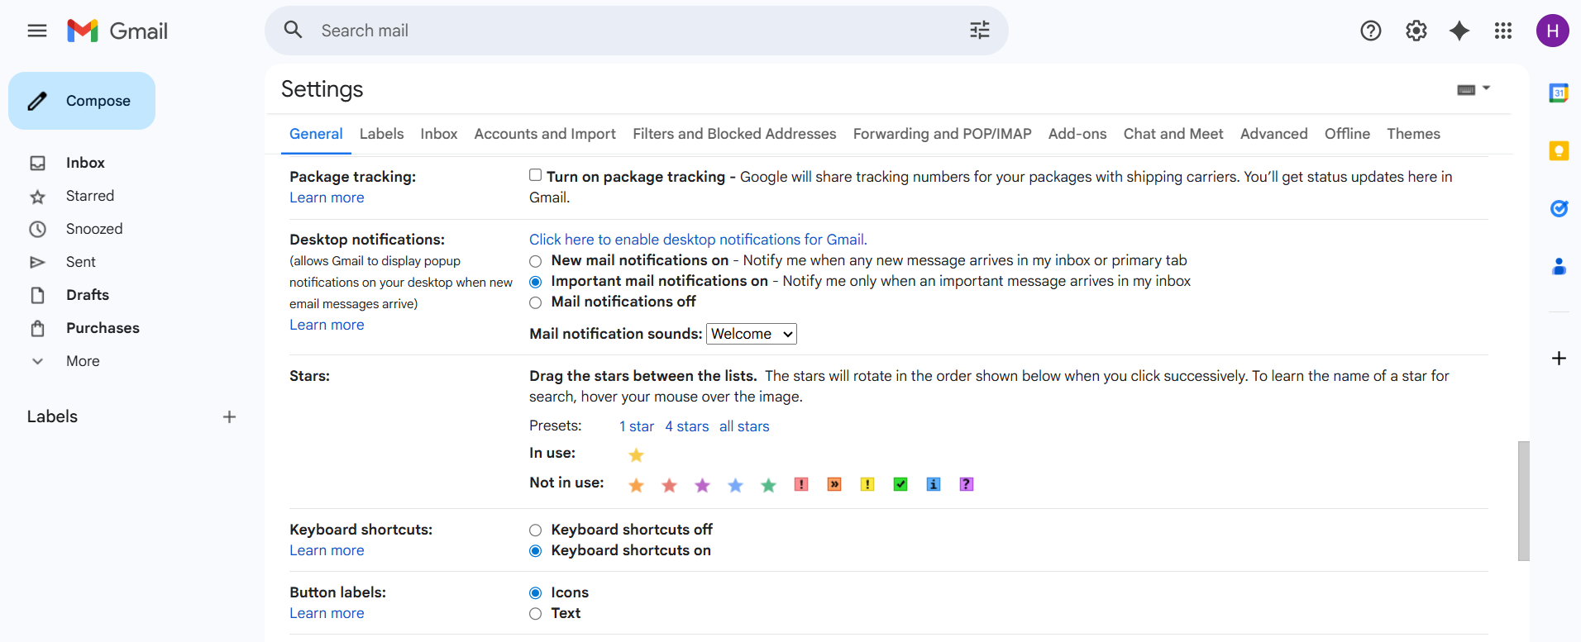Enable package tracking checkbox
The height and width of the screenshot is (642, 1581).
click(536, 175)
